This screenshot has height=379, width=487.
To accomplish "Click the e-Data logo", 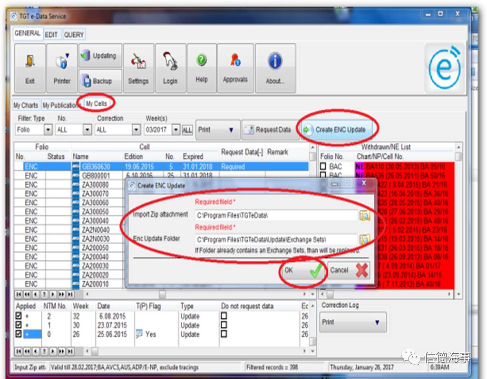I will click(445, 68).
